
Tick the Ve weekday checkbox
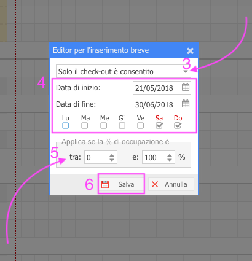coord(140,125)
